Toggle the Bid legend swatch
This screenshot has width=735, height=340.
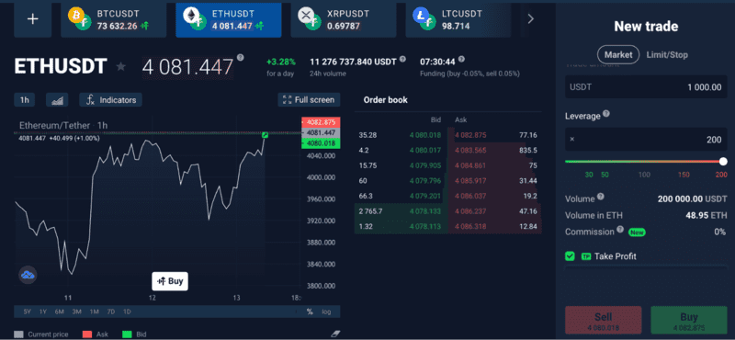[127, 334]
